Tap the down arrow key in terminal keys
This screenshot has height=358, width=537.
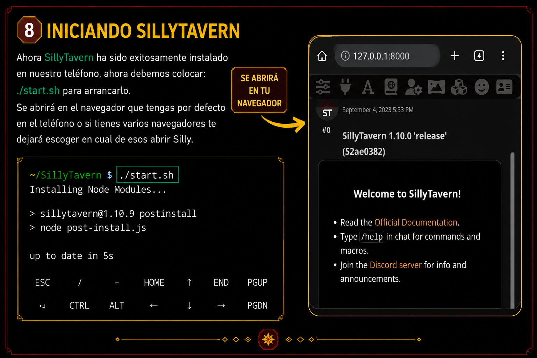[189, 306]
